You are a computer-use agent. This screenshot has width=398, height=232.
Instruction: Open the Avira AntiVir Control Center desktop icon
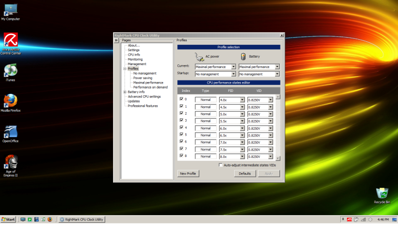coord(11,40)
